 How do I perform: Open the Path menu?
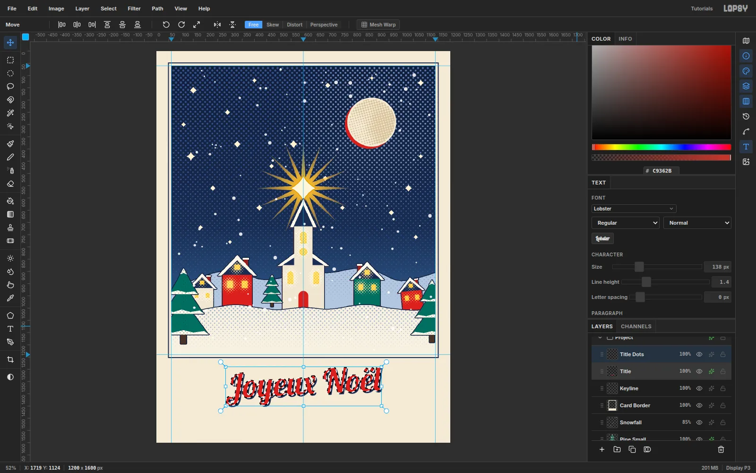[x=157, y=9]
